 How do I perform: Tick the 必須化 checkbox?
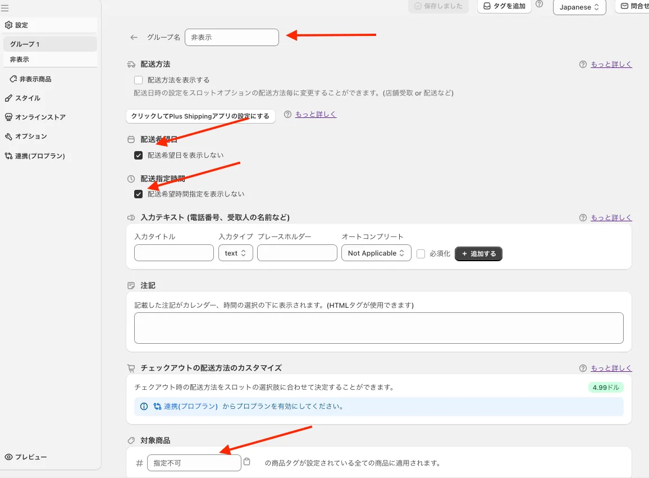421,254
